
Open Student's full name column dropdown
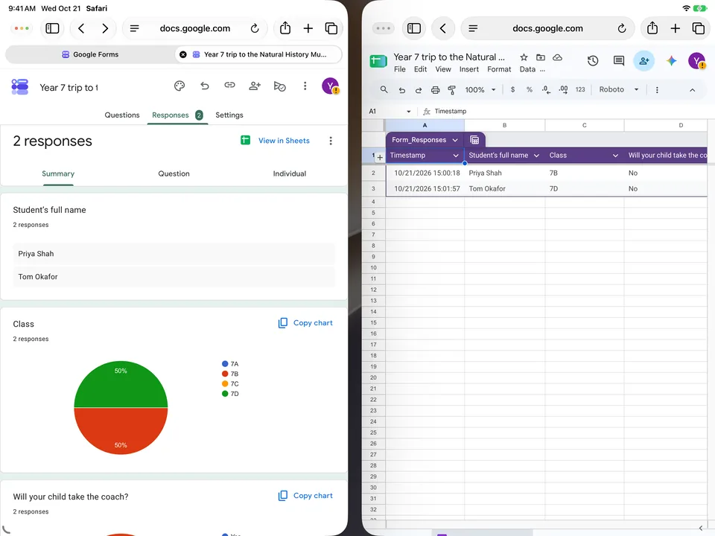(537, 156)
